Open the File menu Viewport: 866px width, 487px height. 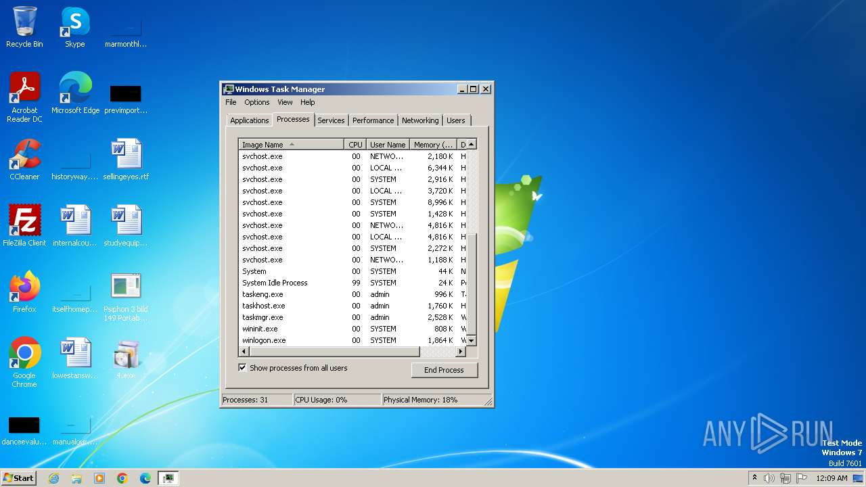(231, 102)
